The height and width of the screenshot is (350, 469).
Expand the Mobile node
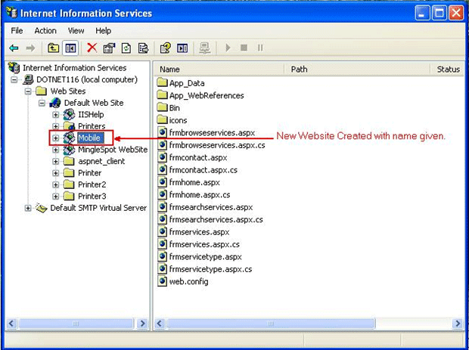point(56,138)
